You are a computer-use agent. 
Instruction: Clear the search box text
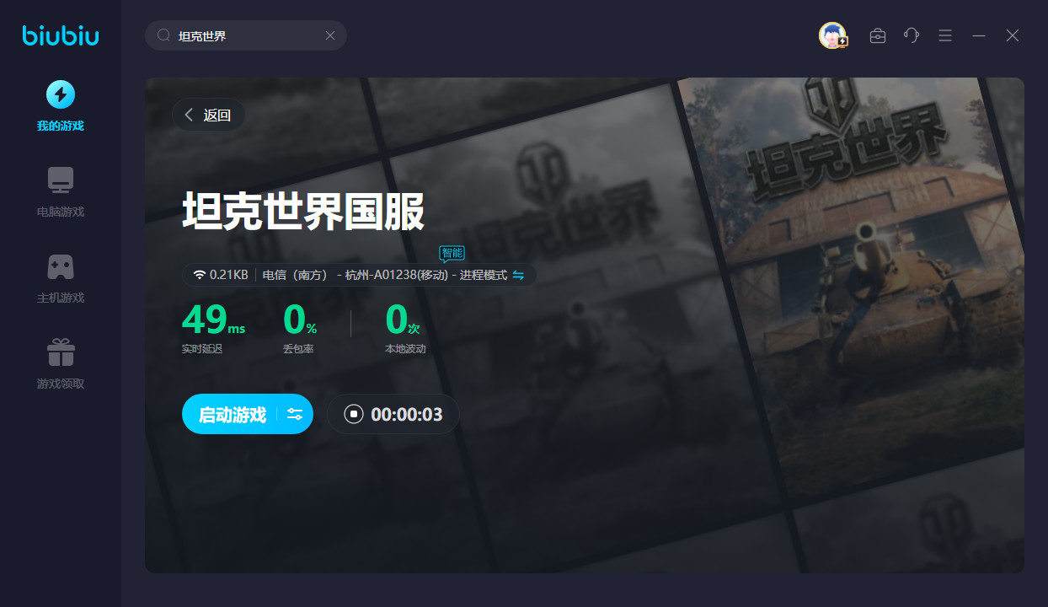(x=330, y=35)
